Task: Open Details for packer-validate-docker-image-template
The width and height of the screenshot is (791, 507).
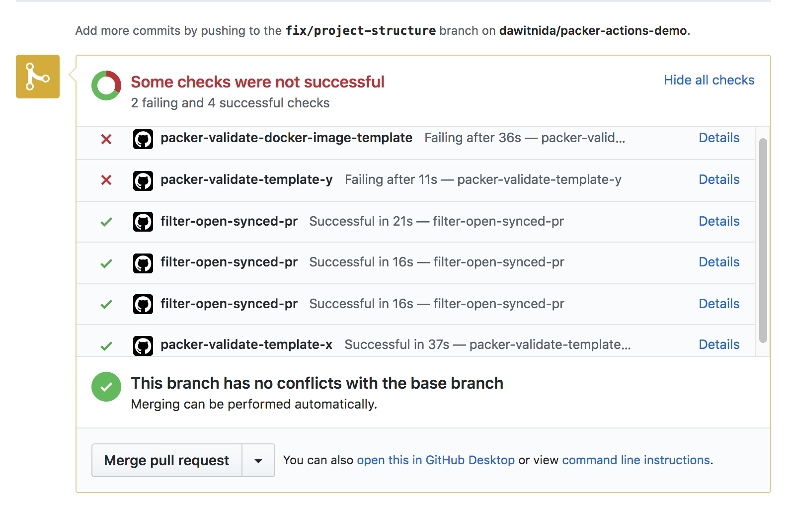Action: click(x=719, y=138)
